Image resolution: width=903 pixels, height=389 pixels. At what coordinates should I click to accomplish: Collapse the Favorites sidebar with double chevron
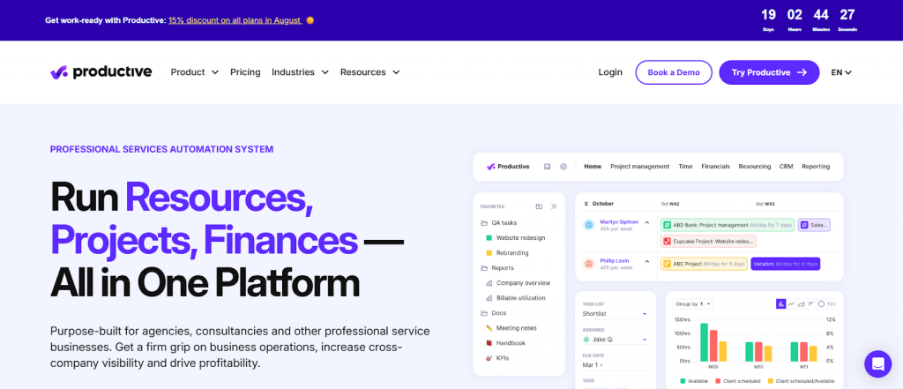[x=554, y=206]
